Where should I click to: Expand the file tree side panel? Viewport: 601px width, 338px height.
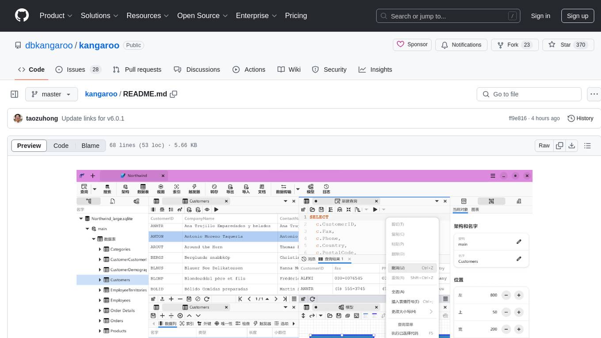pyautogui.click(x=15, y=94)
